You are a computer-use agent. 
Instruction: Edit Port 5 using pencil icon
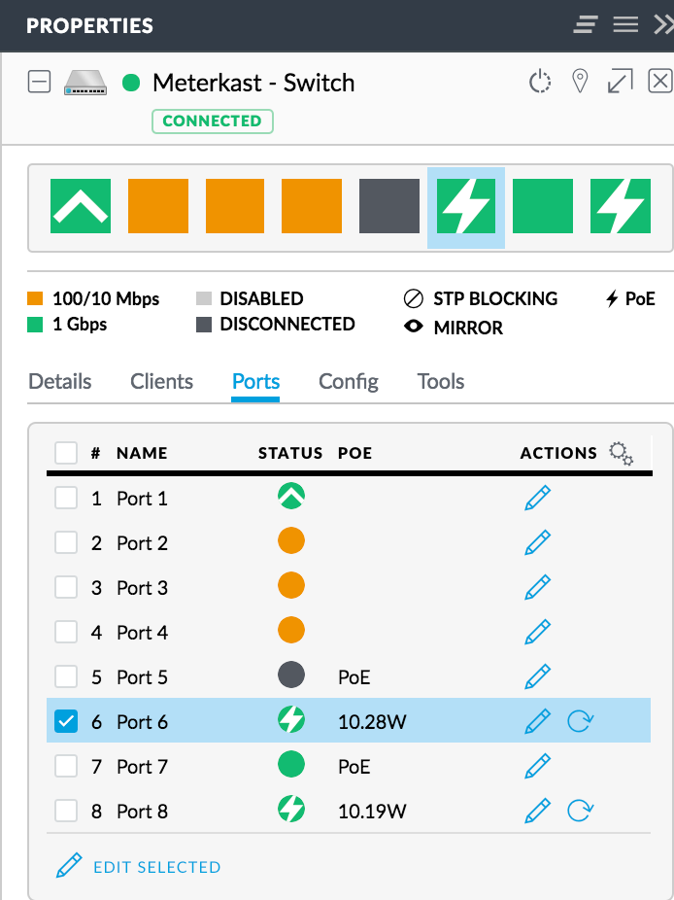537,676
